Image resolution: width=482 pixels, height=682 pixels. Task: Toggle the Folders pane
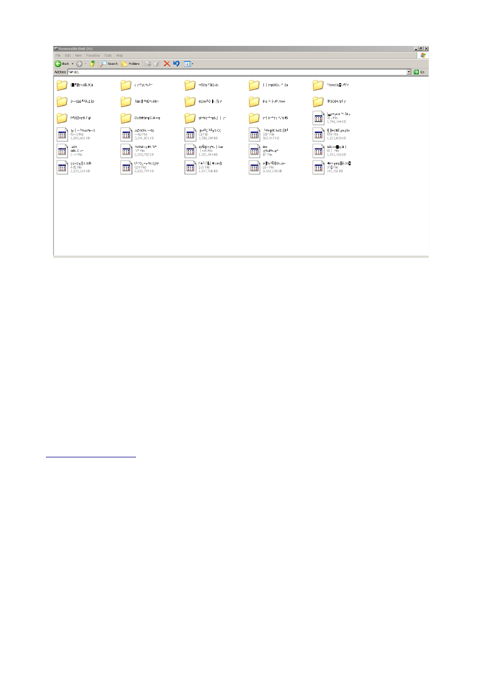coord(130,64)
